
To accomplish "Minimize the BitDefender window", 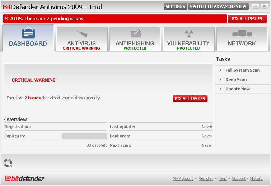I will (x=256, y=6).
